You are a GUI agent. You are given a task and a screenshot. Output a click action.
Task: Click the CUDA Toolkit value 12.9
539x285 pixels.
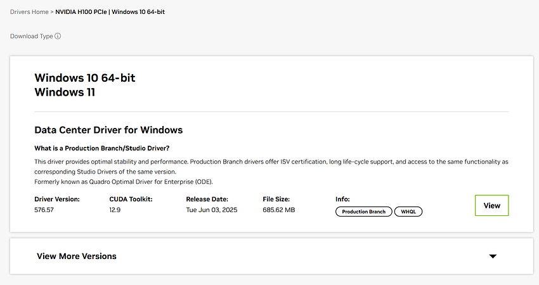115,210
